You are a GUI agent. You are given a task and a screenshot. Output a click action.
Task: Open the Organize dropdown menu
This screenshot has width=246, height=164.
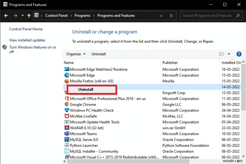(76, 54)
